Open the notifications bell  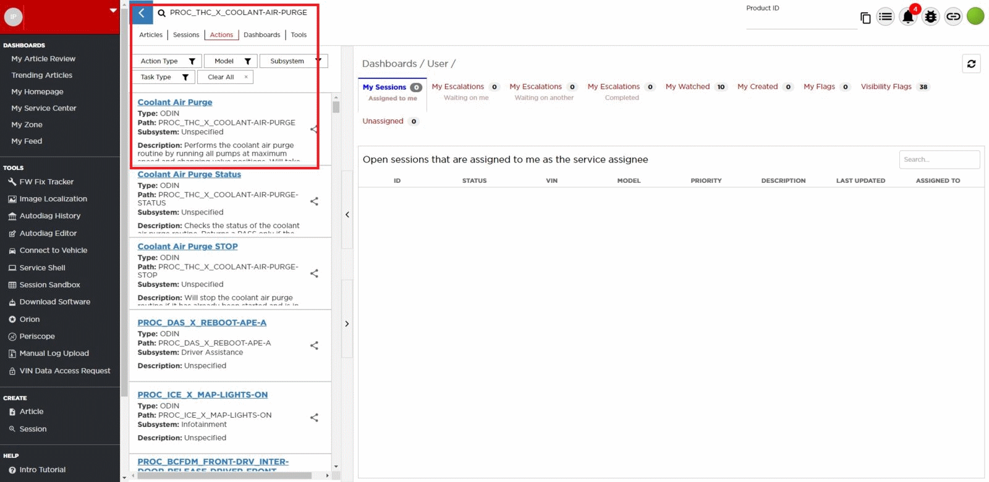[907, 17]
